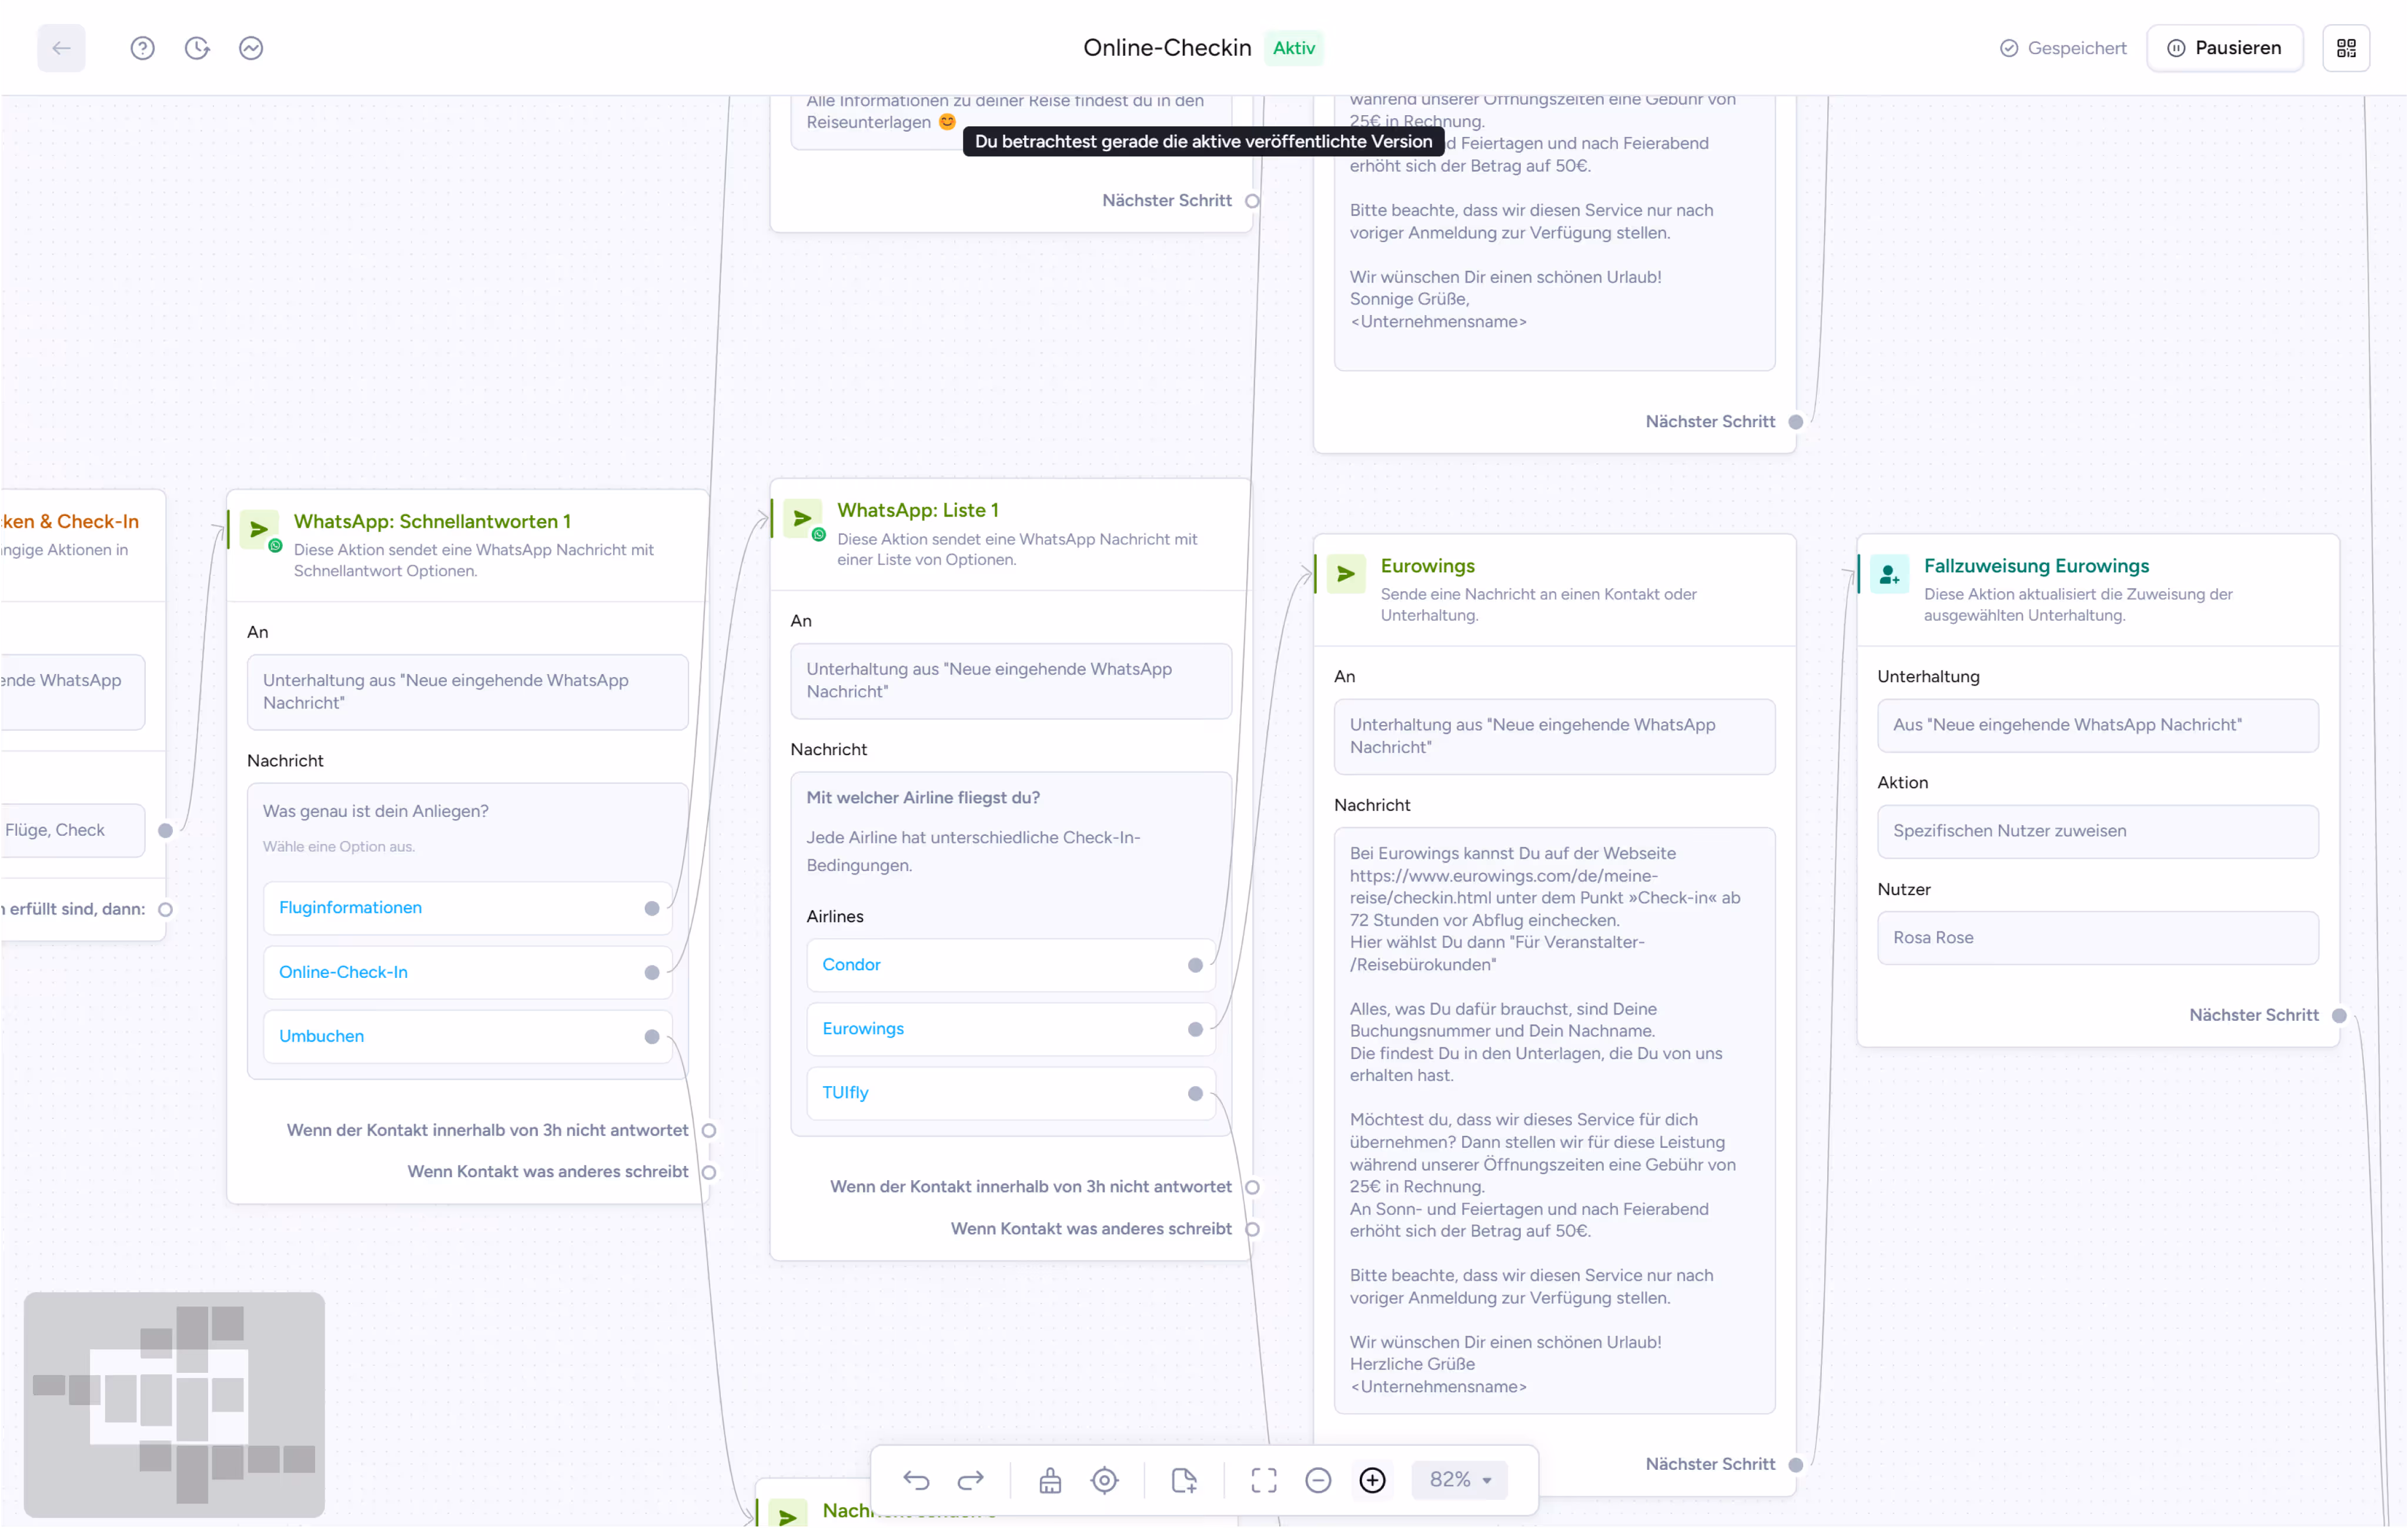The height and width of the screenshot is (1528, 2408).
Task: Click the redo arrow in bottom toolbar
Action: pos(970,1480)
